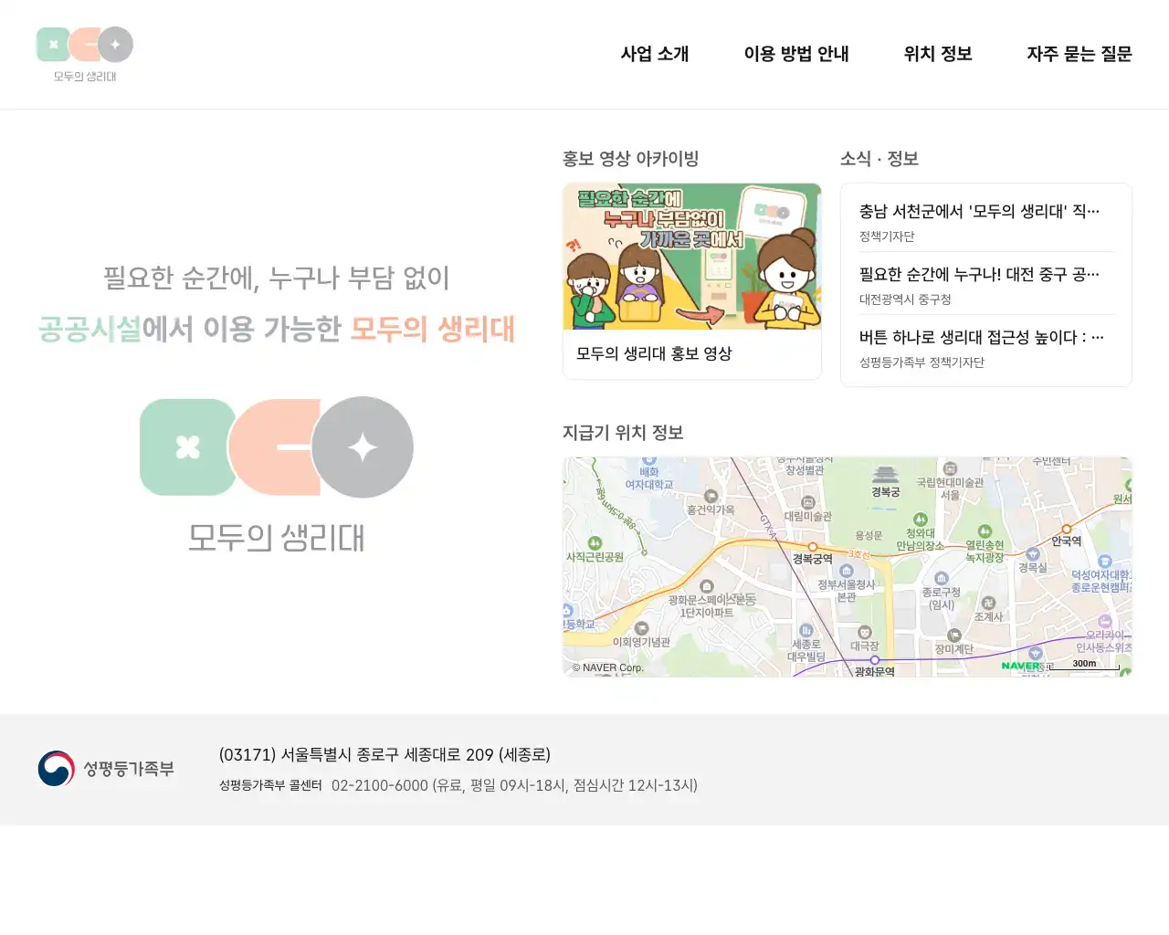
Task: Click the © NAVER Corp. map copyright
Action: [608, 667]
